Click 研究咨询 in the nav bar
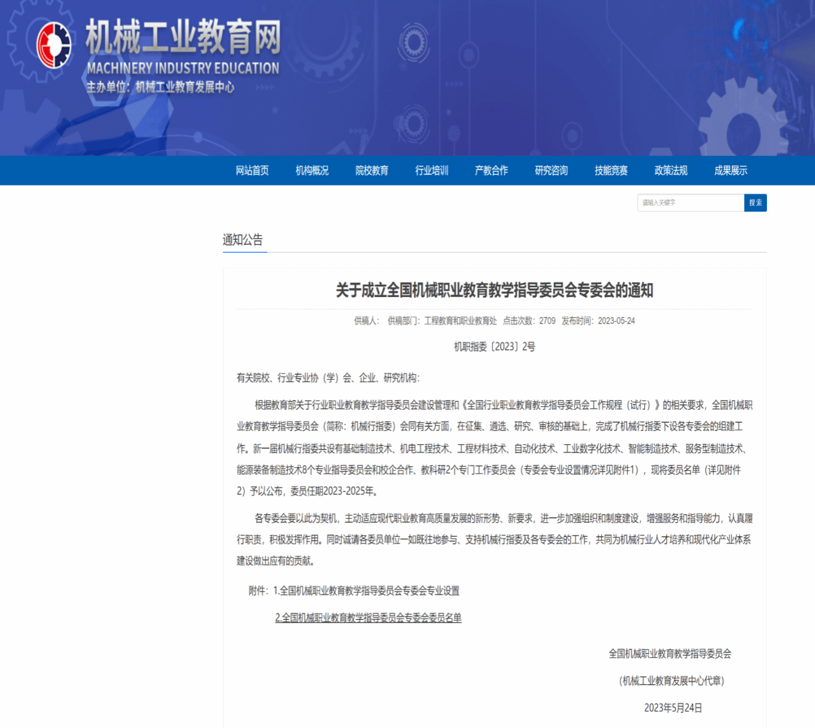 click(551, 171)
